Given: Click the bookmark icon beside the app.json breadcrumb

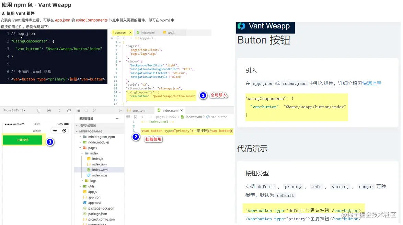Looking at the screenshot, I should 118,38.
